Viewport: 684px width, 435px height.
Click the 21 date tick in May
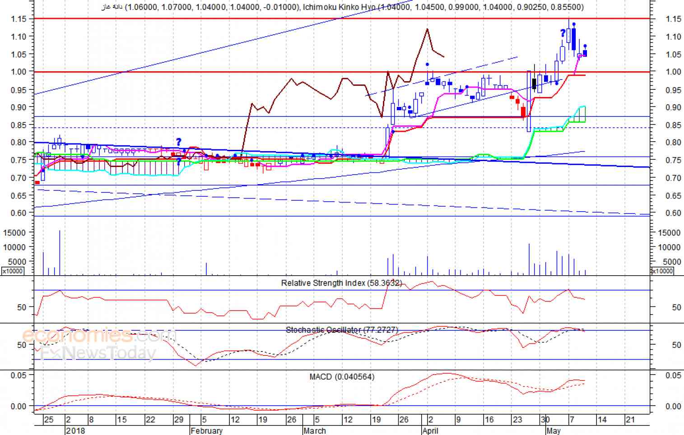point(630,420)
